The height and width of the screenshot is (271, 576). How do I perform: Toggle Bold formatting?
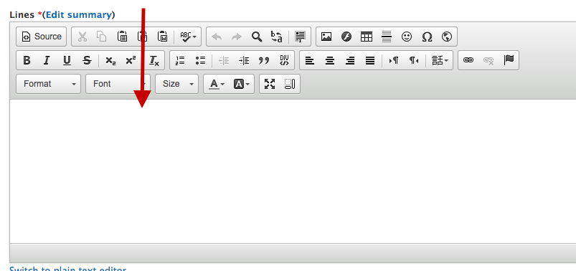[x=27, y=60]
